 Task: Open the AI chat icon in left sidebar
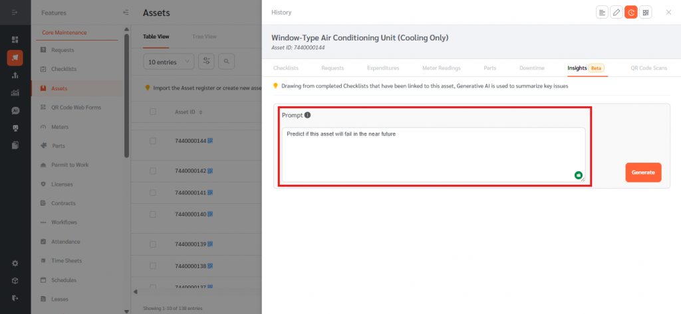click(15, 110)
